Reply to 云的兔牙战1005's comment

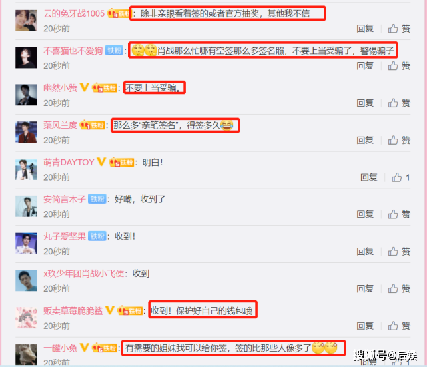(365, 29)
